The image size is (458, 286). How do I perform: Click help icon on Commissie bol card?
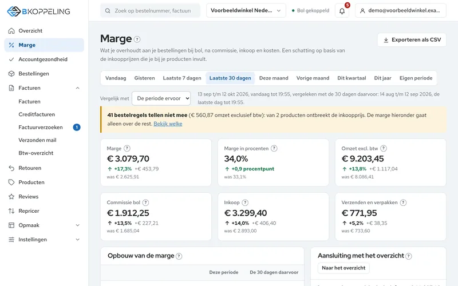[x=145, y=202]
